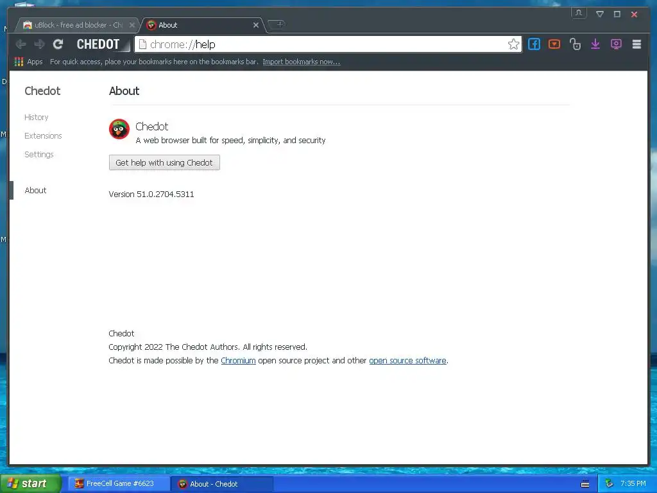This screenshot has height=493, width=657.
Task: Click the orange video toolbar icon
Action: [554, 44]
